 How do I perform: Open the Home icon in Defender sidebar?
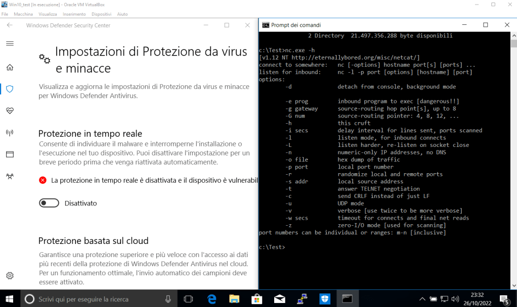point(10,67)
